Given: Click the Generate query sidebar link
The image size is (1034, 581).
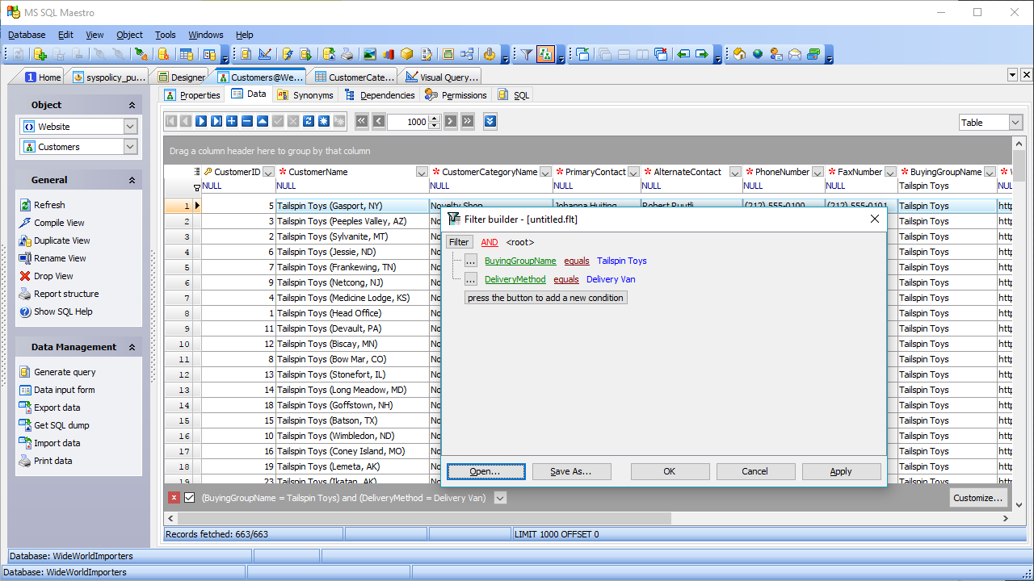Looking at the screenshot, I should pos(65,372).
